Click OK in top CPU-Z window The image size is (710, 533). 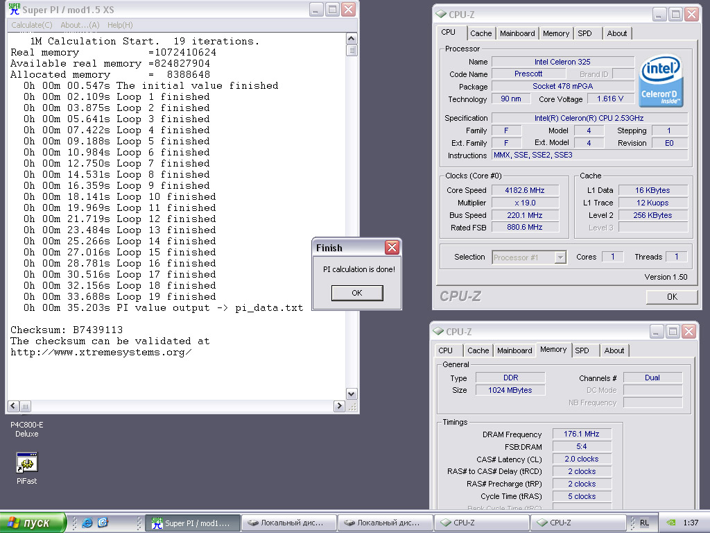tap(671, 297)
